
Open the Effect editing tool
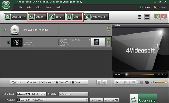37,17
